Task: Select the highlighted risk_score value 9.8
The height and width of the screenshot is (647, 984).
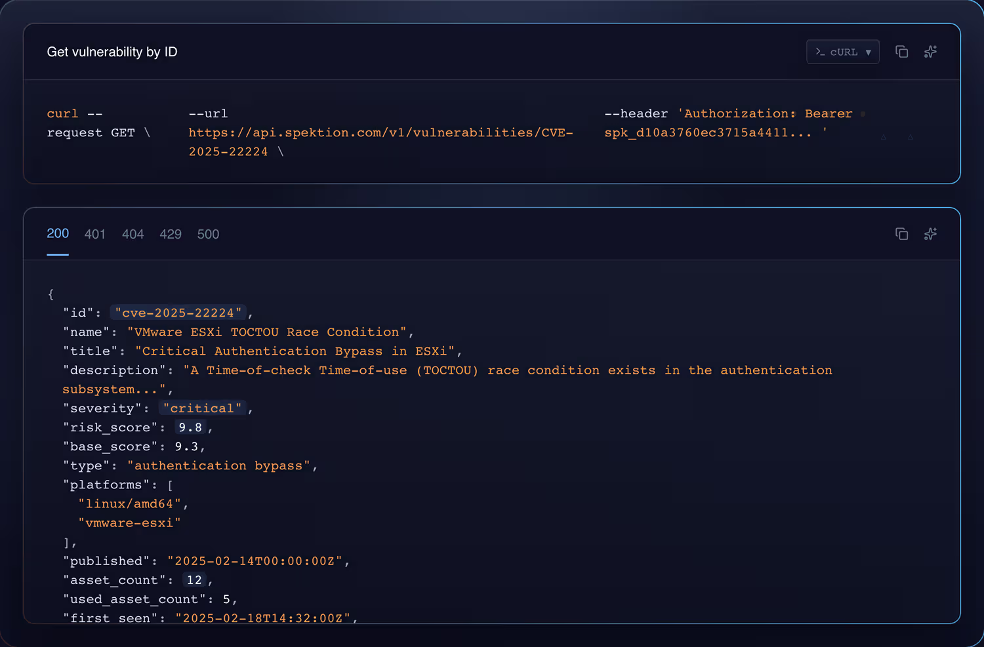Action: 190,427
